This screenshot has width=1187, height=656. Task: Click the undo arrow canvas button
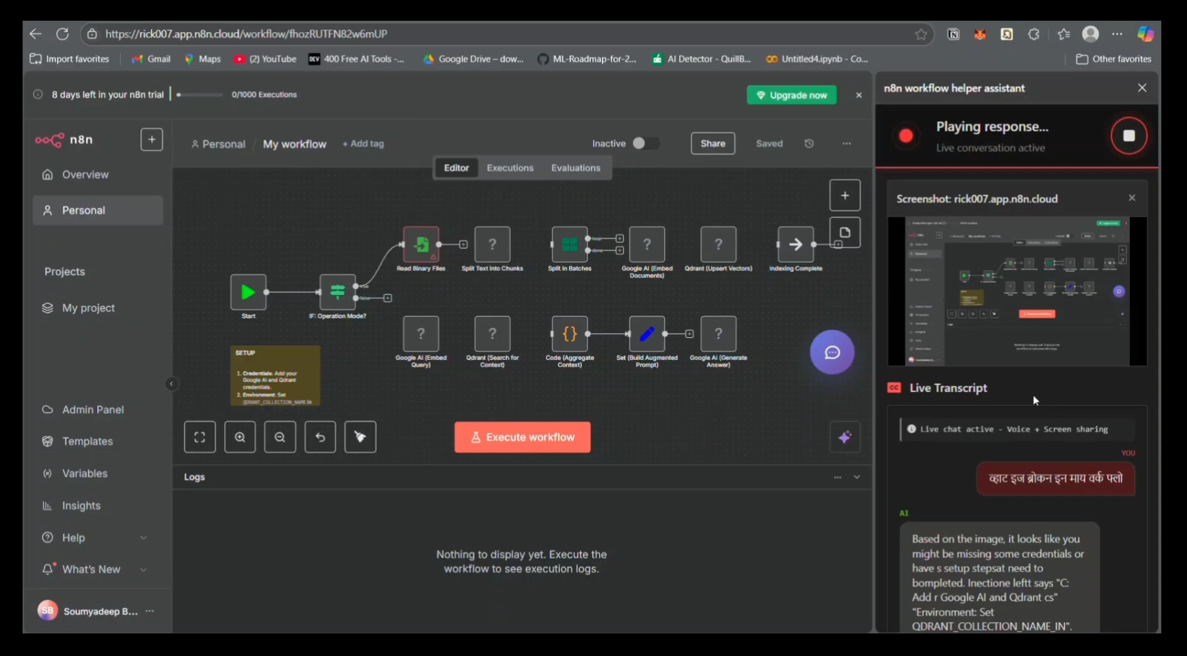click(x=320, y=437)
